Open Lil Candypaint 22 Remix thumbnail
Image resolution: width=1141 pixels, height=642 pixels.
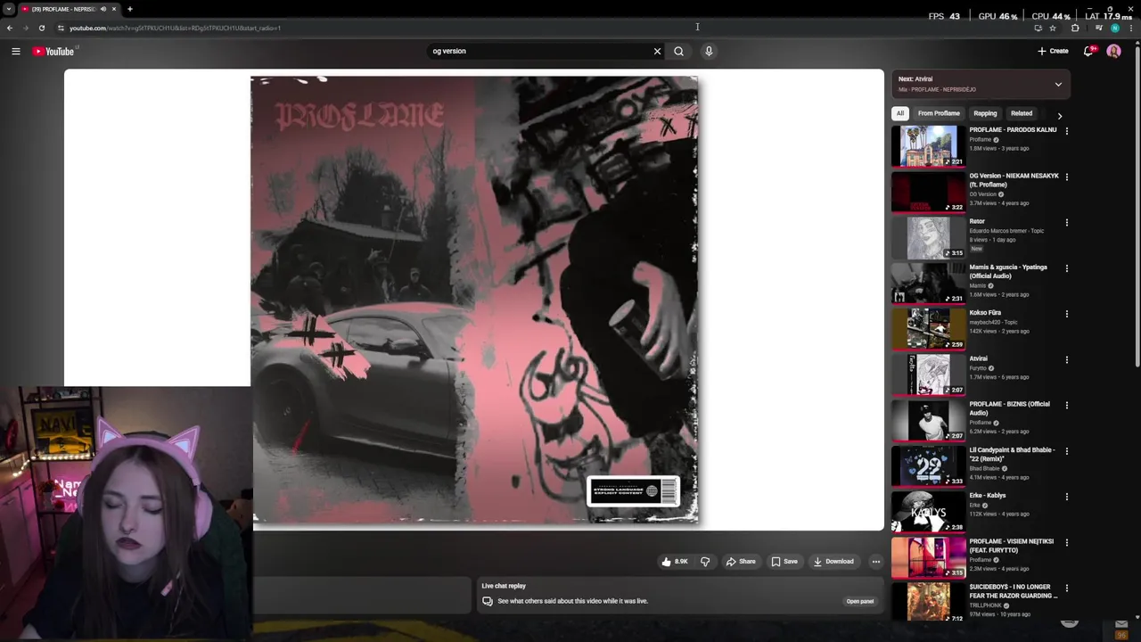(x=928, y=465)
